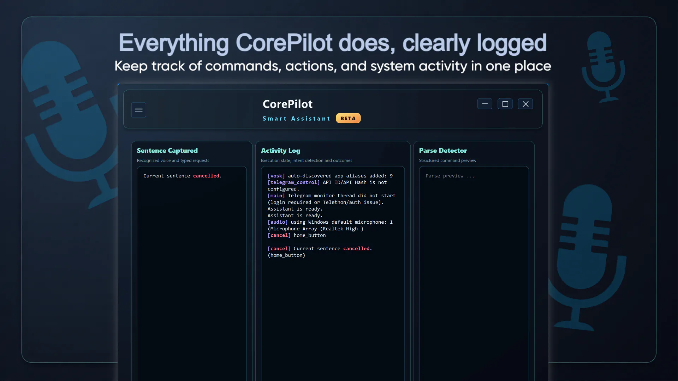Click the Parse Detector panel heading
This screenshot has width=678, height=381.
coord(443,151)
